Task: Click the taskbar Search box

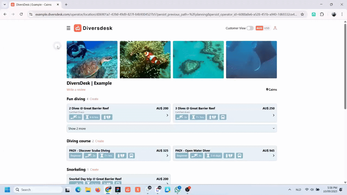Action: pyautogui.click(x=38, y=190)
